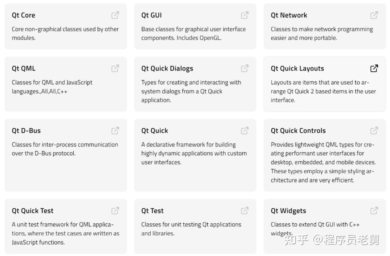Select the Qt Quick Dialogs description text

(191, 91)
